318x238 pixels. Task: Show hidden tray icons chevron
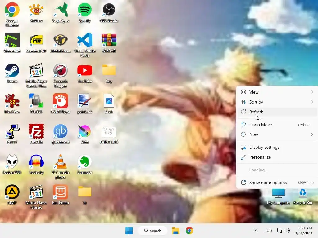tap(256, 231)
